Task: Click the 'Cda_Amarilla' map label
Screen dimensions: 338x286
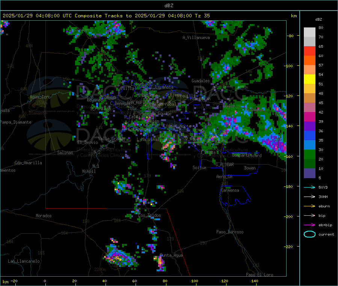Action: [x=28, y=163]
